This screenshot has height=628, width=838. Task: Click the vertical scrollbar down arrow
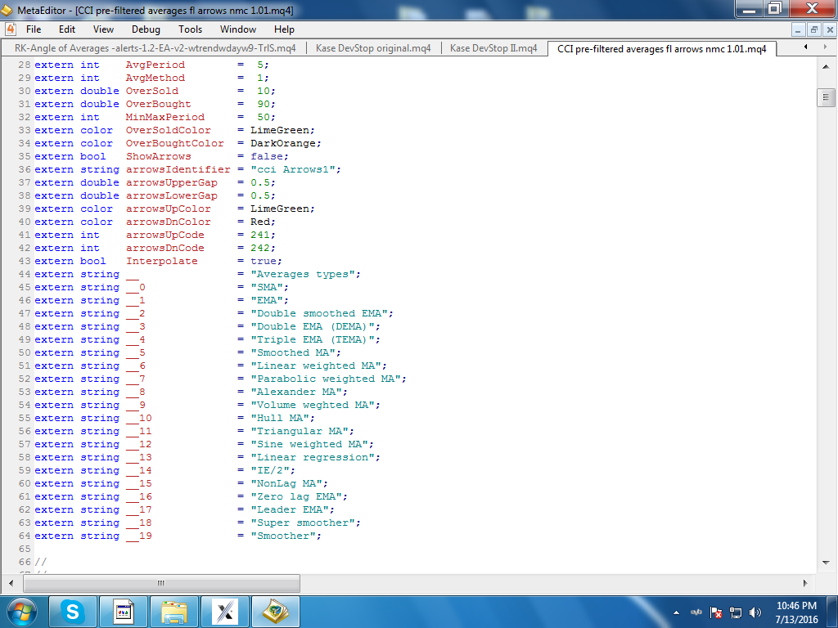click(826, 563)
